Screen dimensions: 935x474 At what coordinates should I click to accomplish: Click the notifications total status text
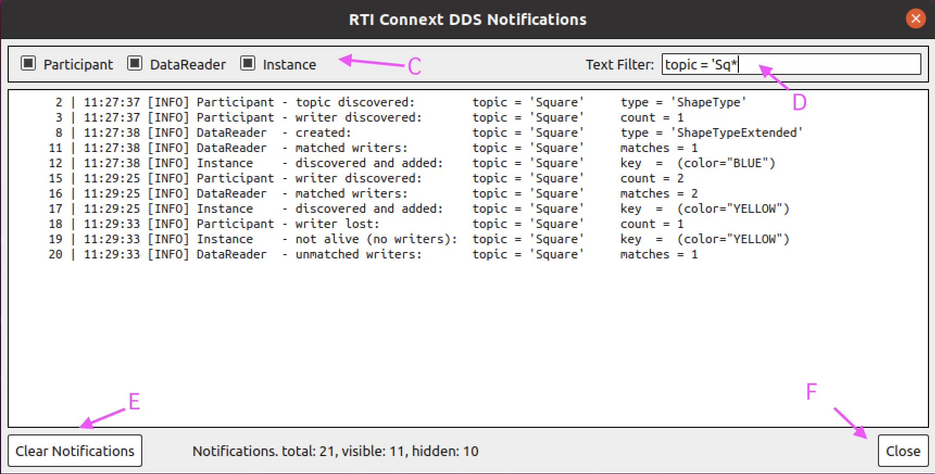pos(335,451)
